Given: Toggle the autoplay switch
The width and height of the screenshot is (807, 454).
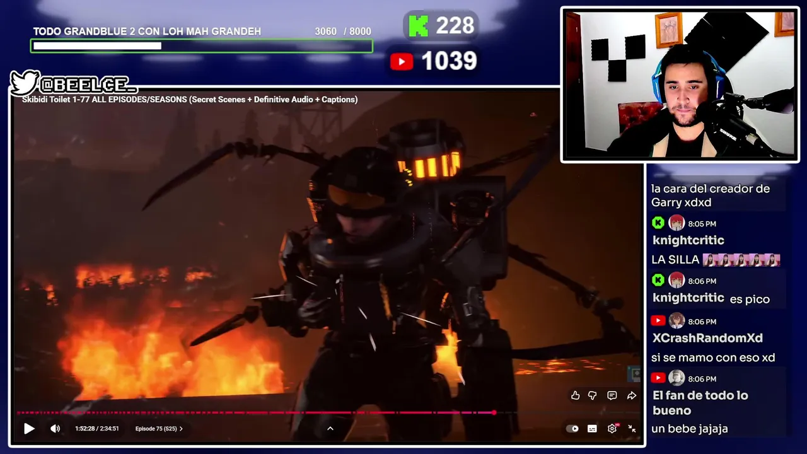Looking at the screenshot, I should click(572, 429).
